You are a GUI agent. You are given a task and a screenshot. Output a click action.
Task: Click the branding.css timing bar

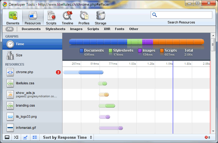click(107, 106)
